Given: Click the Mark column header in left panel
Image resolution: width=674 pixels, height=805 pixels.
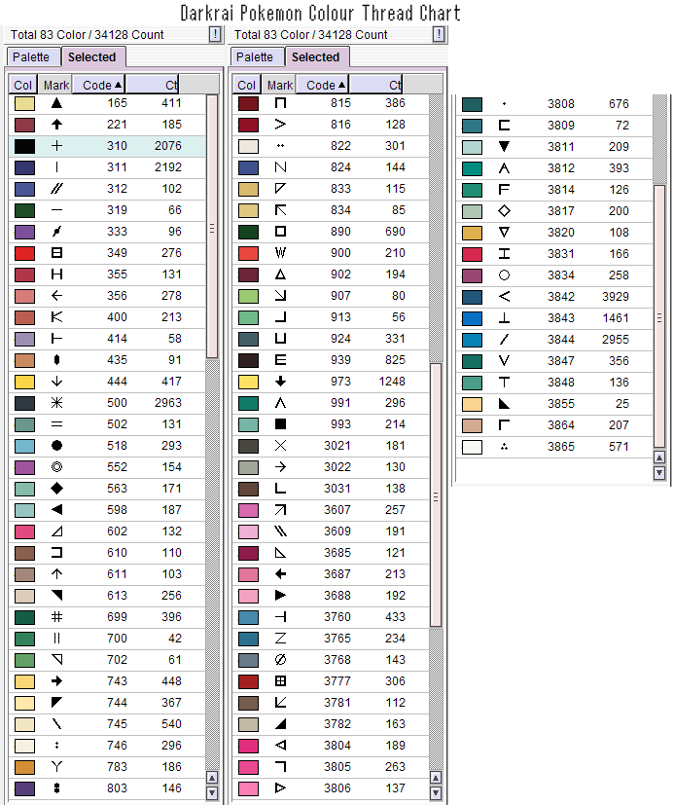Looking at the screenshot, I should [56, 85].
